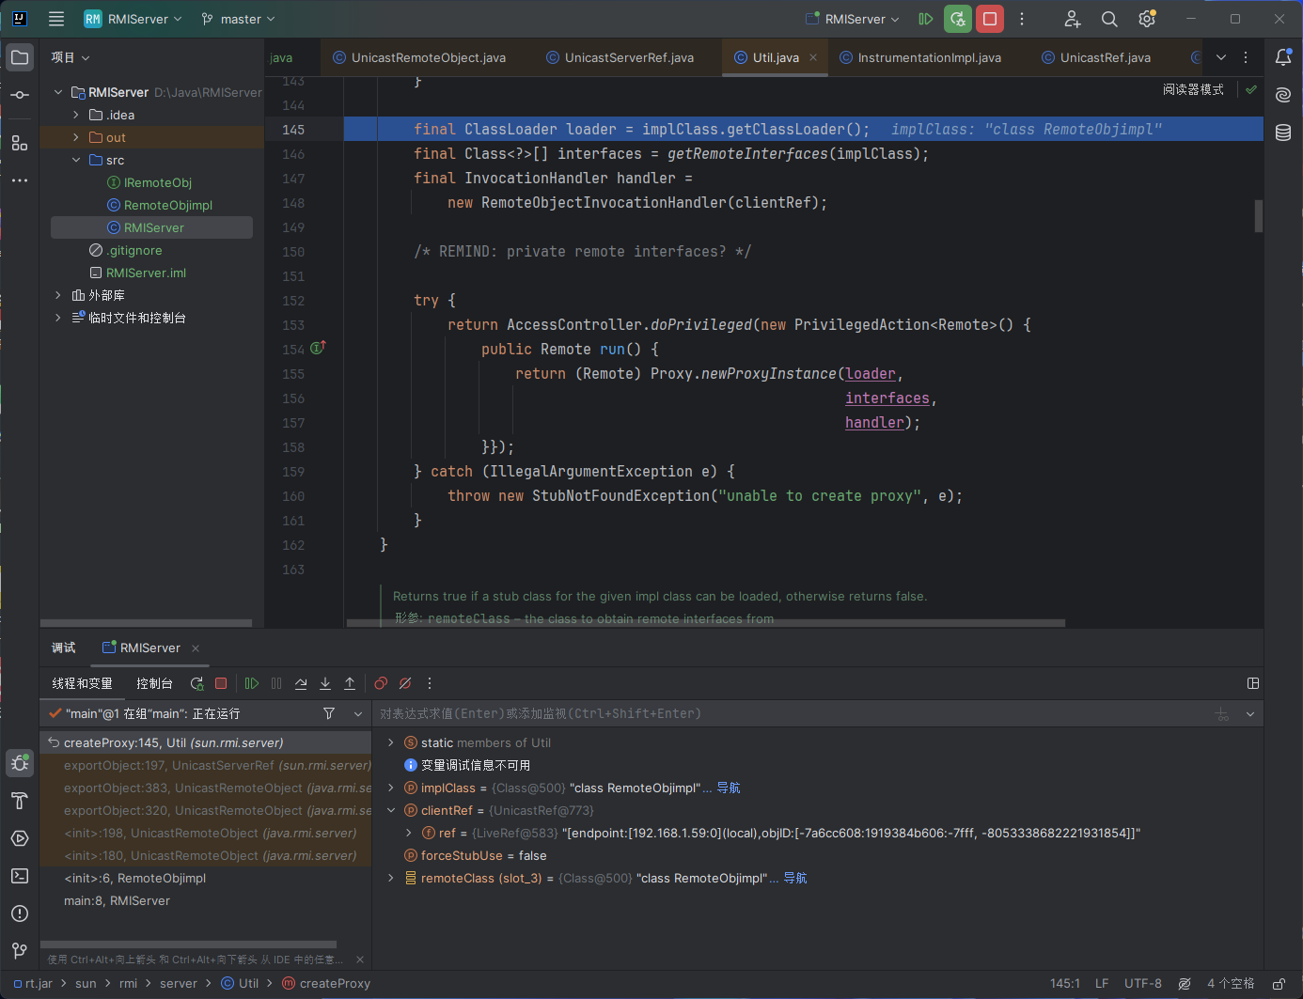
Task: Open thread selector dropdown arrow
Action: click(358, 713)
